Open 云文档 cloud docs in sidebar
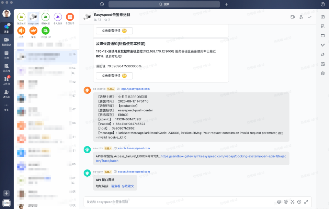The image size is (330, 209). point(7,68)
